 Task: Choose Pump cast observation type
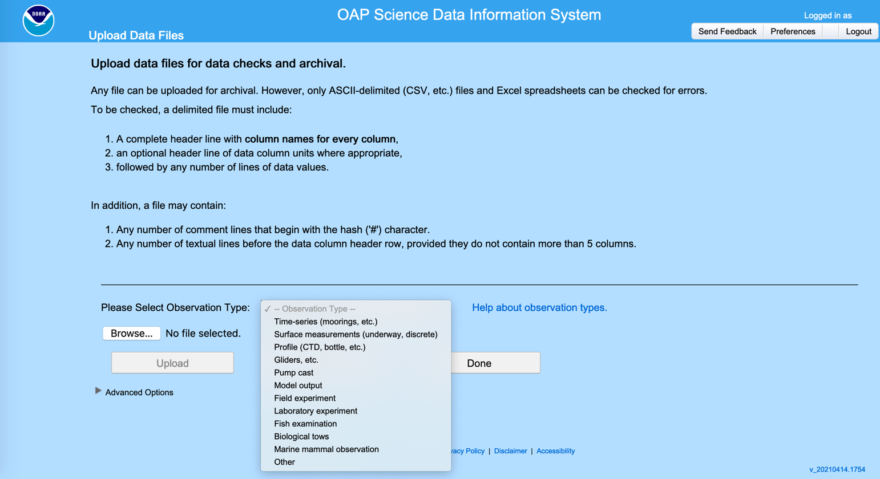coord(293,373)
